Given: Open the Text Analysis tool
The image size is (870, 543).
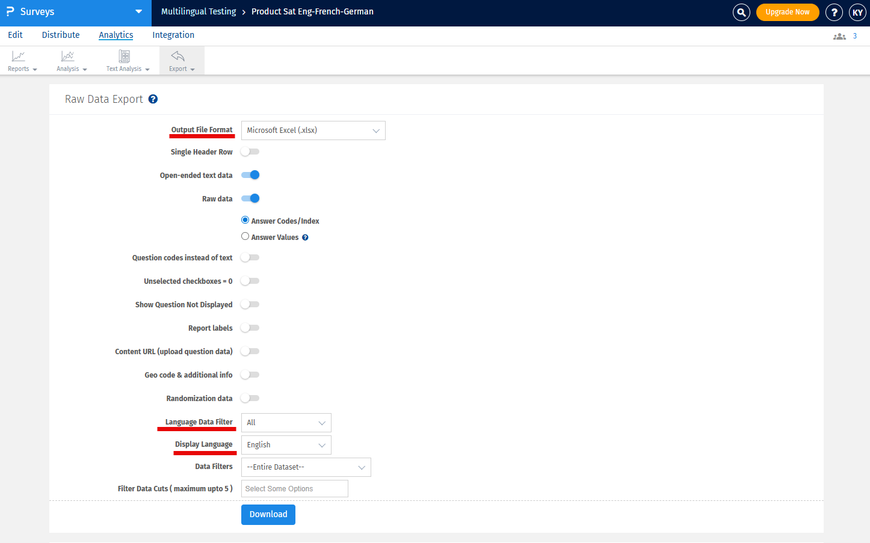Looking at the screenshot, I should (x=124, y=60).
